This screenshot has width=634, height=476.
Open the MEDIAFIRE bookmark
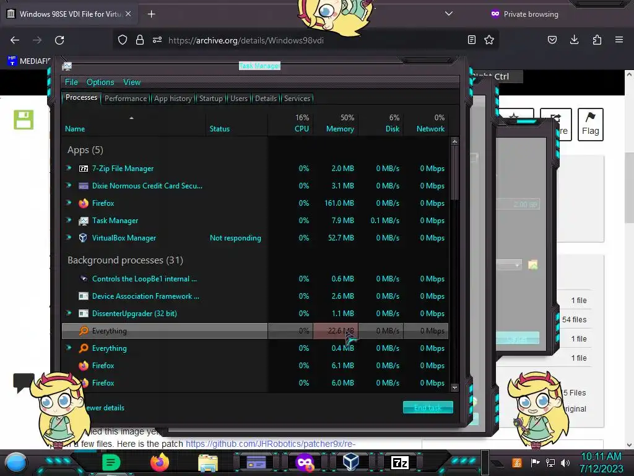point(28,61)
